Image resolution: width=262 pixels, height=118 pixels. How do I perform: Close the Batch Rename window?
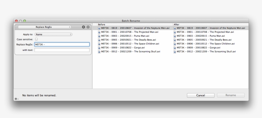[x=16, y=21]
